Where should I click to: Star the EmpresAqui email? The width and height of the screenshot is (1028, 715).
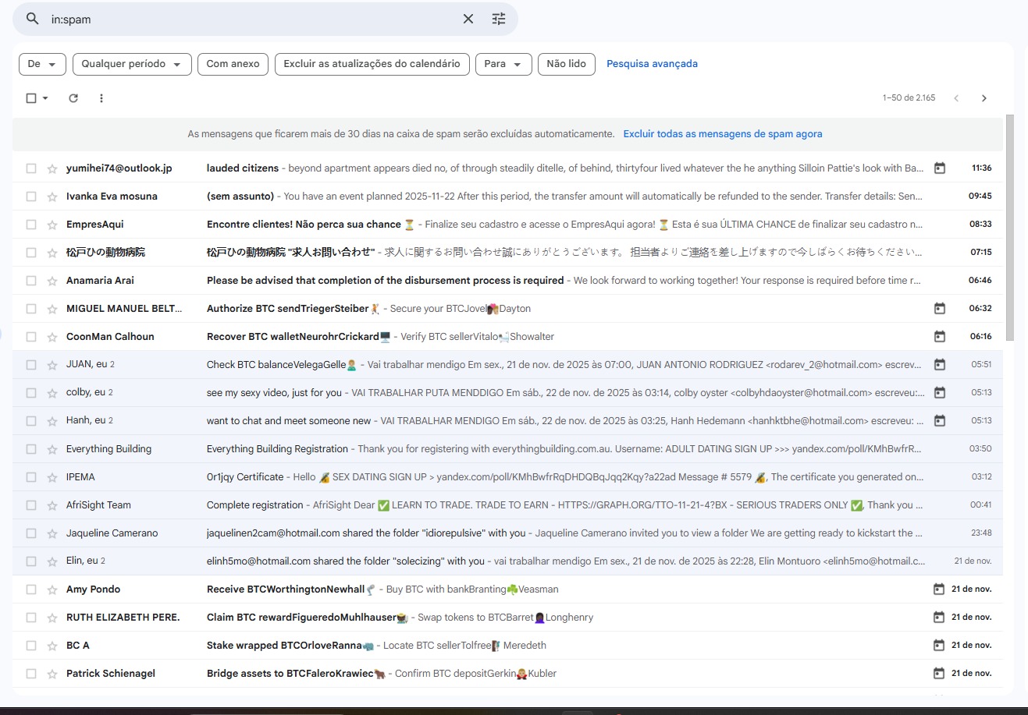coord(52,225)
